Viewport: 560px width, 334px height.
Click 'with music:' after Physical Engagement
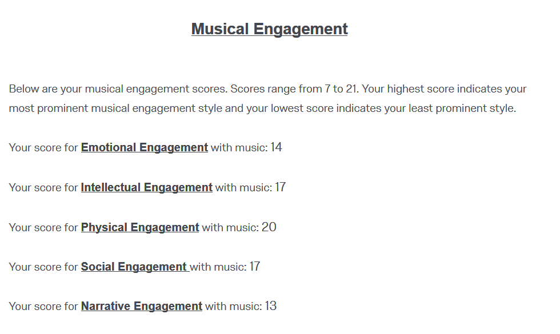tap(230, 227)
